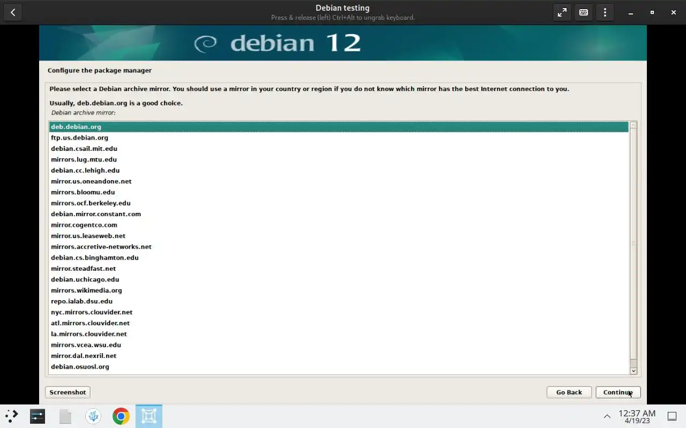686x428 pixels.
Task: Select mirror debian.csail.mit.edu
Action: click(x=338, y=149)
